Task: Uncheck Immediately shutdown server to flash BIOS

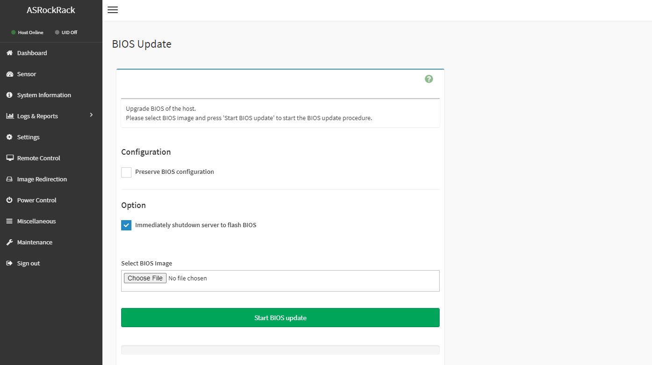Action: (x=126, y=225)
